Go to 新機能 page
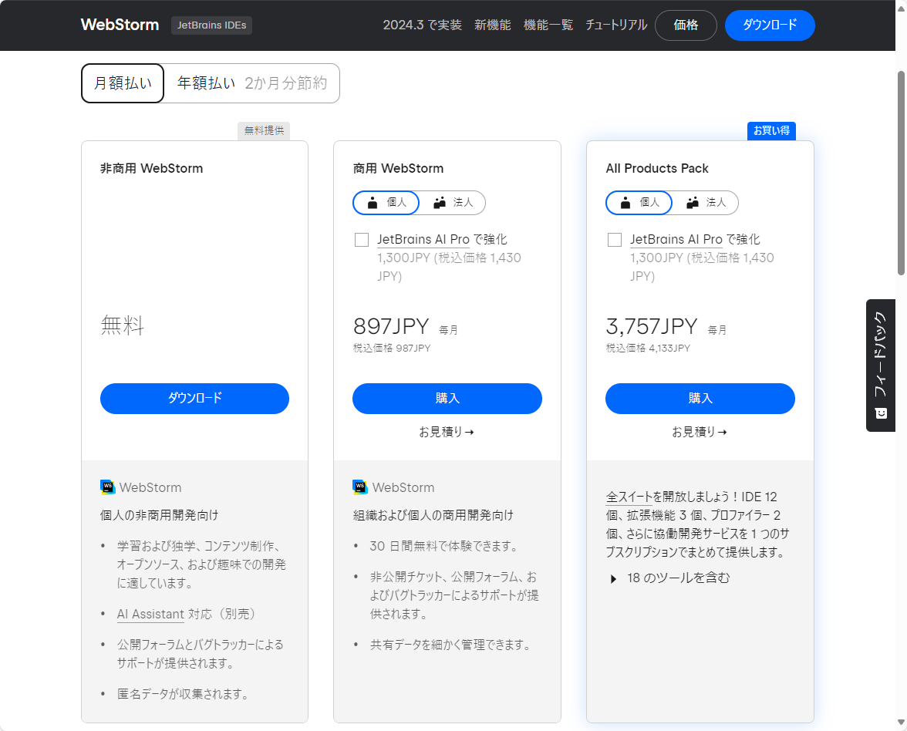 click(x=493, y=25)
